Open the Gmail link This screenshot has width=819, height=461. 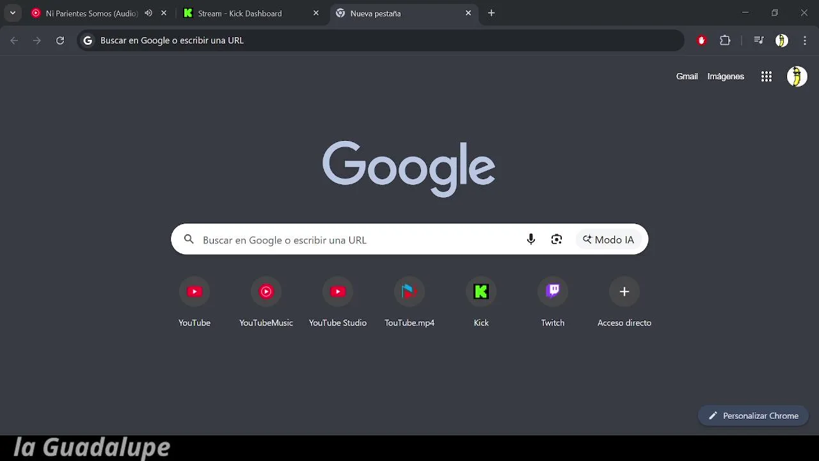point(687,76)
